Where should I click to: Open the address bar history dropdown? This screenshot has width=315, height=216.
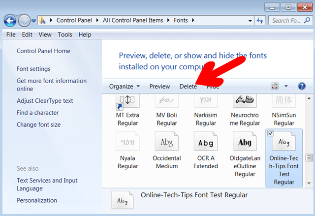[x=250, y=21]
